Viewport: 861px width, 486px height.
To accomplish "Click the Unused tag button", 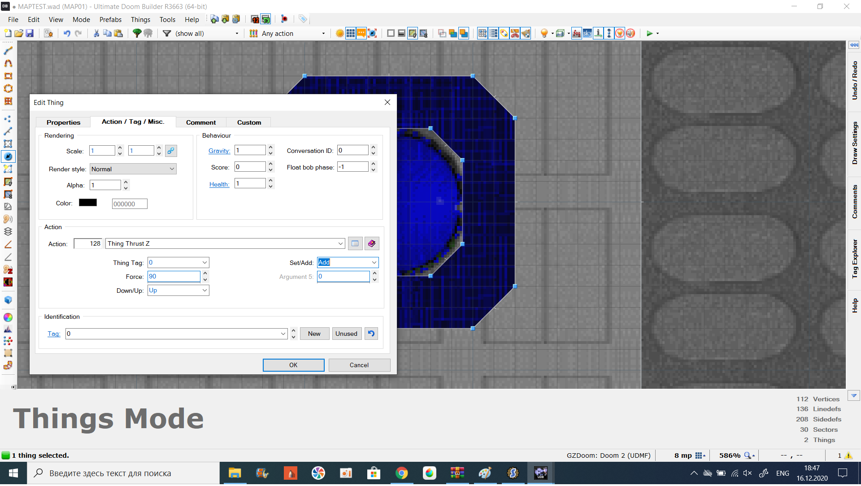I will coord(346,334).
